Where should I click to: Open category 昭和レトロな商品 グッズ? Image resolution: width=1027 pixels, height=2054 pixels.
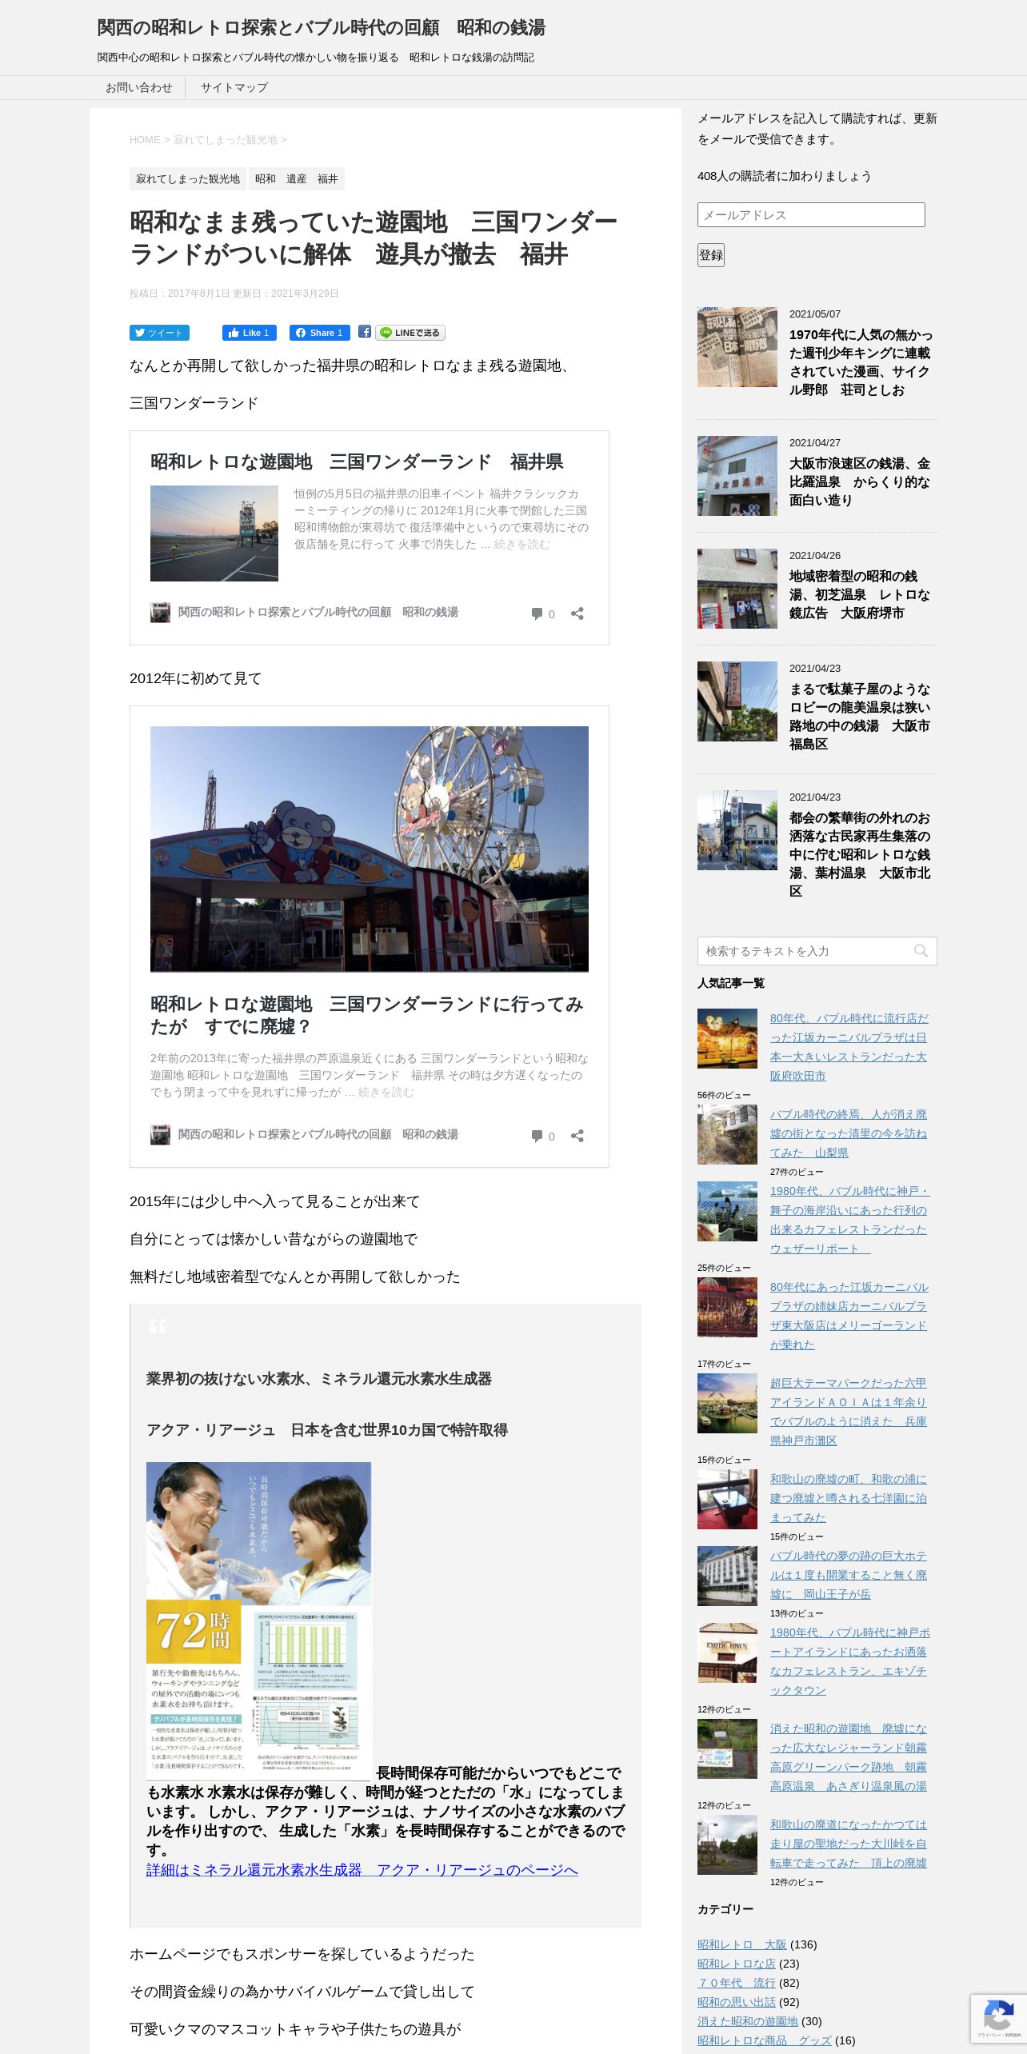[765, 2040]
